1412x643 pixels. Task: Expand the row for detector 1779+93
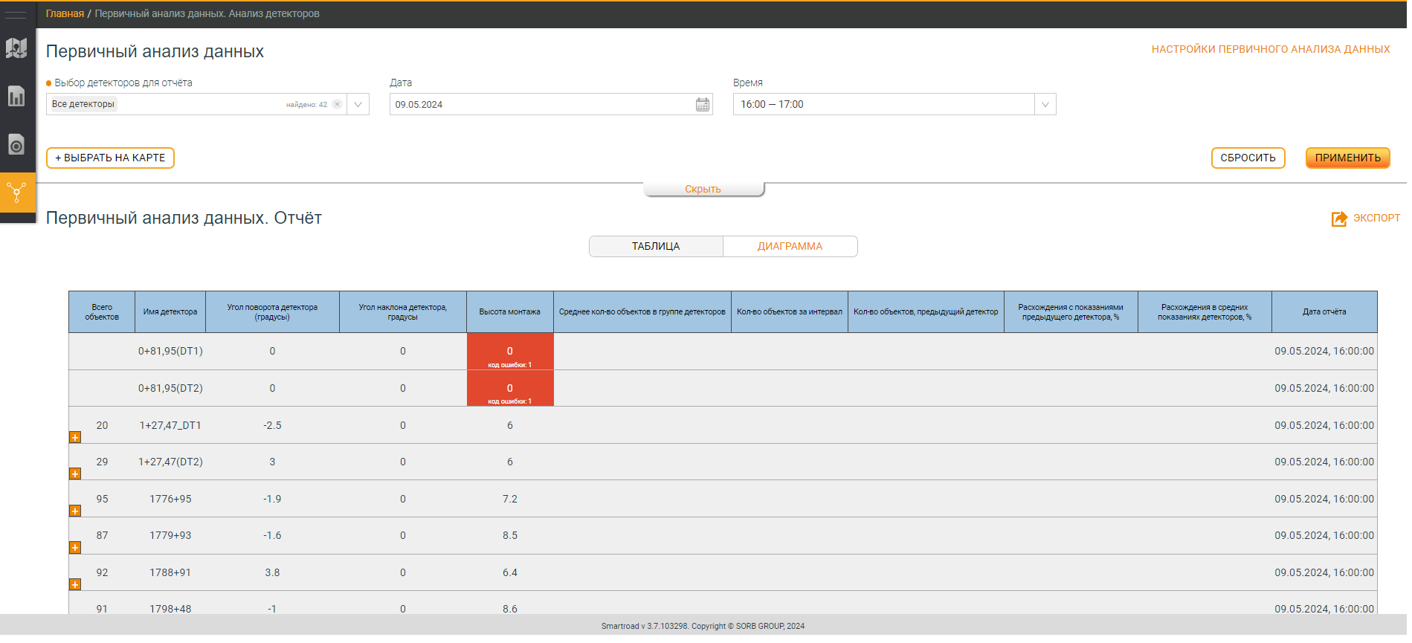point(75,548)
